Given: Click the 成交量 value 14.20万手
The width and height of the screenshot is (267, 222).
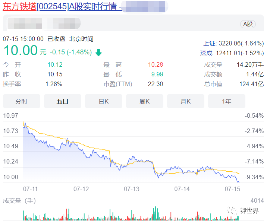Looking at the screenshot, I should point(250,65).
